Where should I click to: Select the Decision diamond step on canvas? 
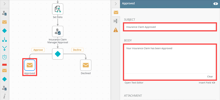[58, 54]
